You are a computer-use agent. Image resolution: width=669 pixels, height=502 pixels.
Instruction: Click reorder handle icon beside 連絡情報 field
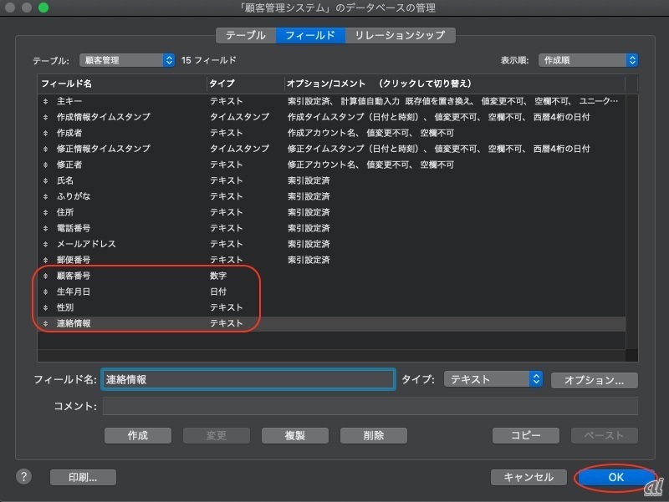pos(47,323)
